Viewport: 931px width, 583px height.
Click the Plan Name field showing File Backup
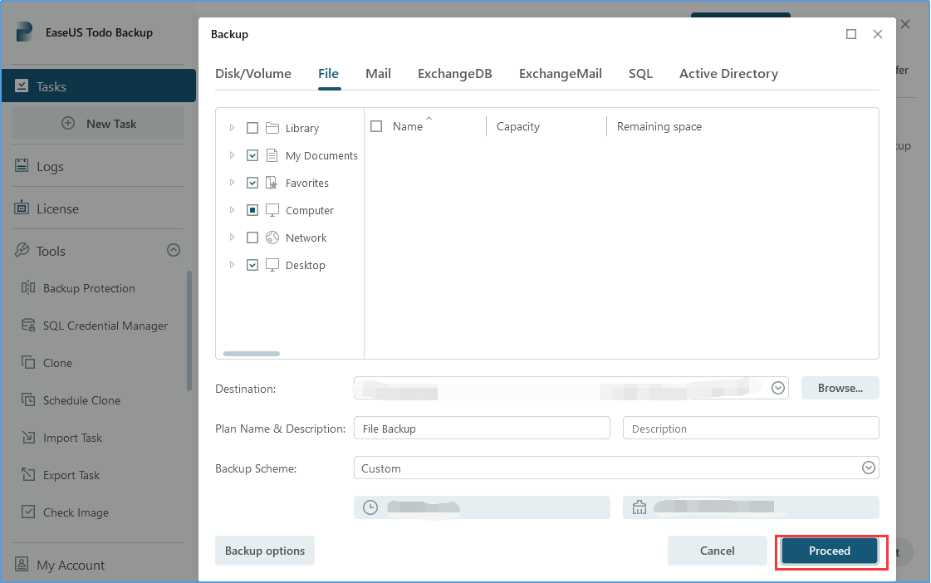482,428
